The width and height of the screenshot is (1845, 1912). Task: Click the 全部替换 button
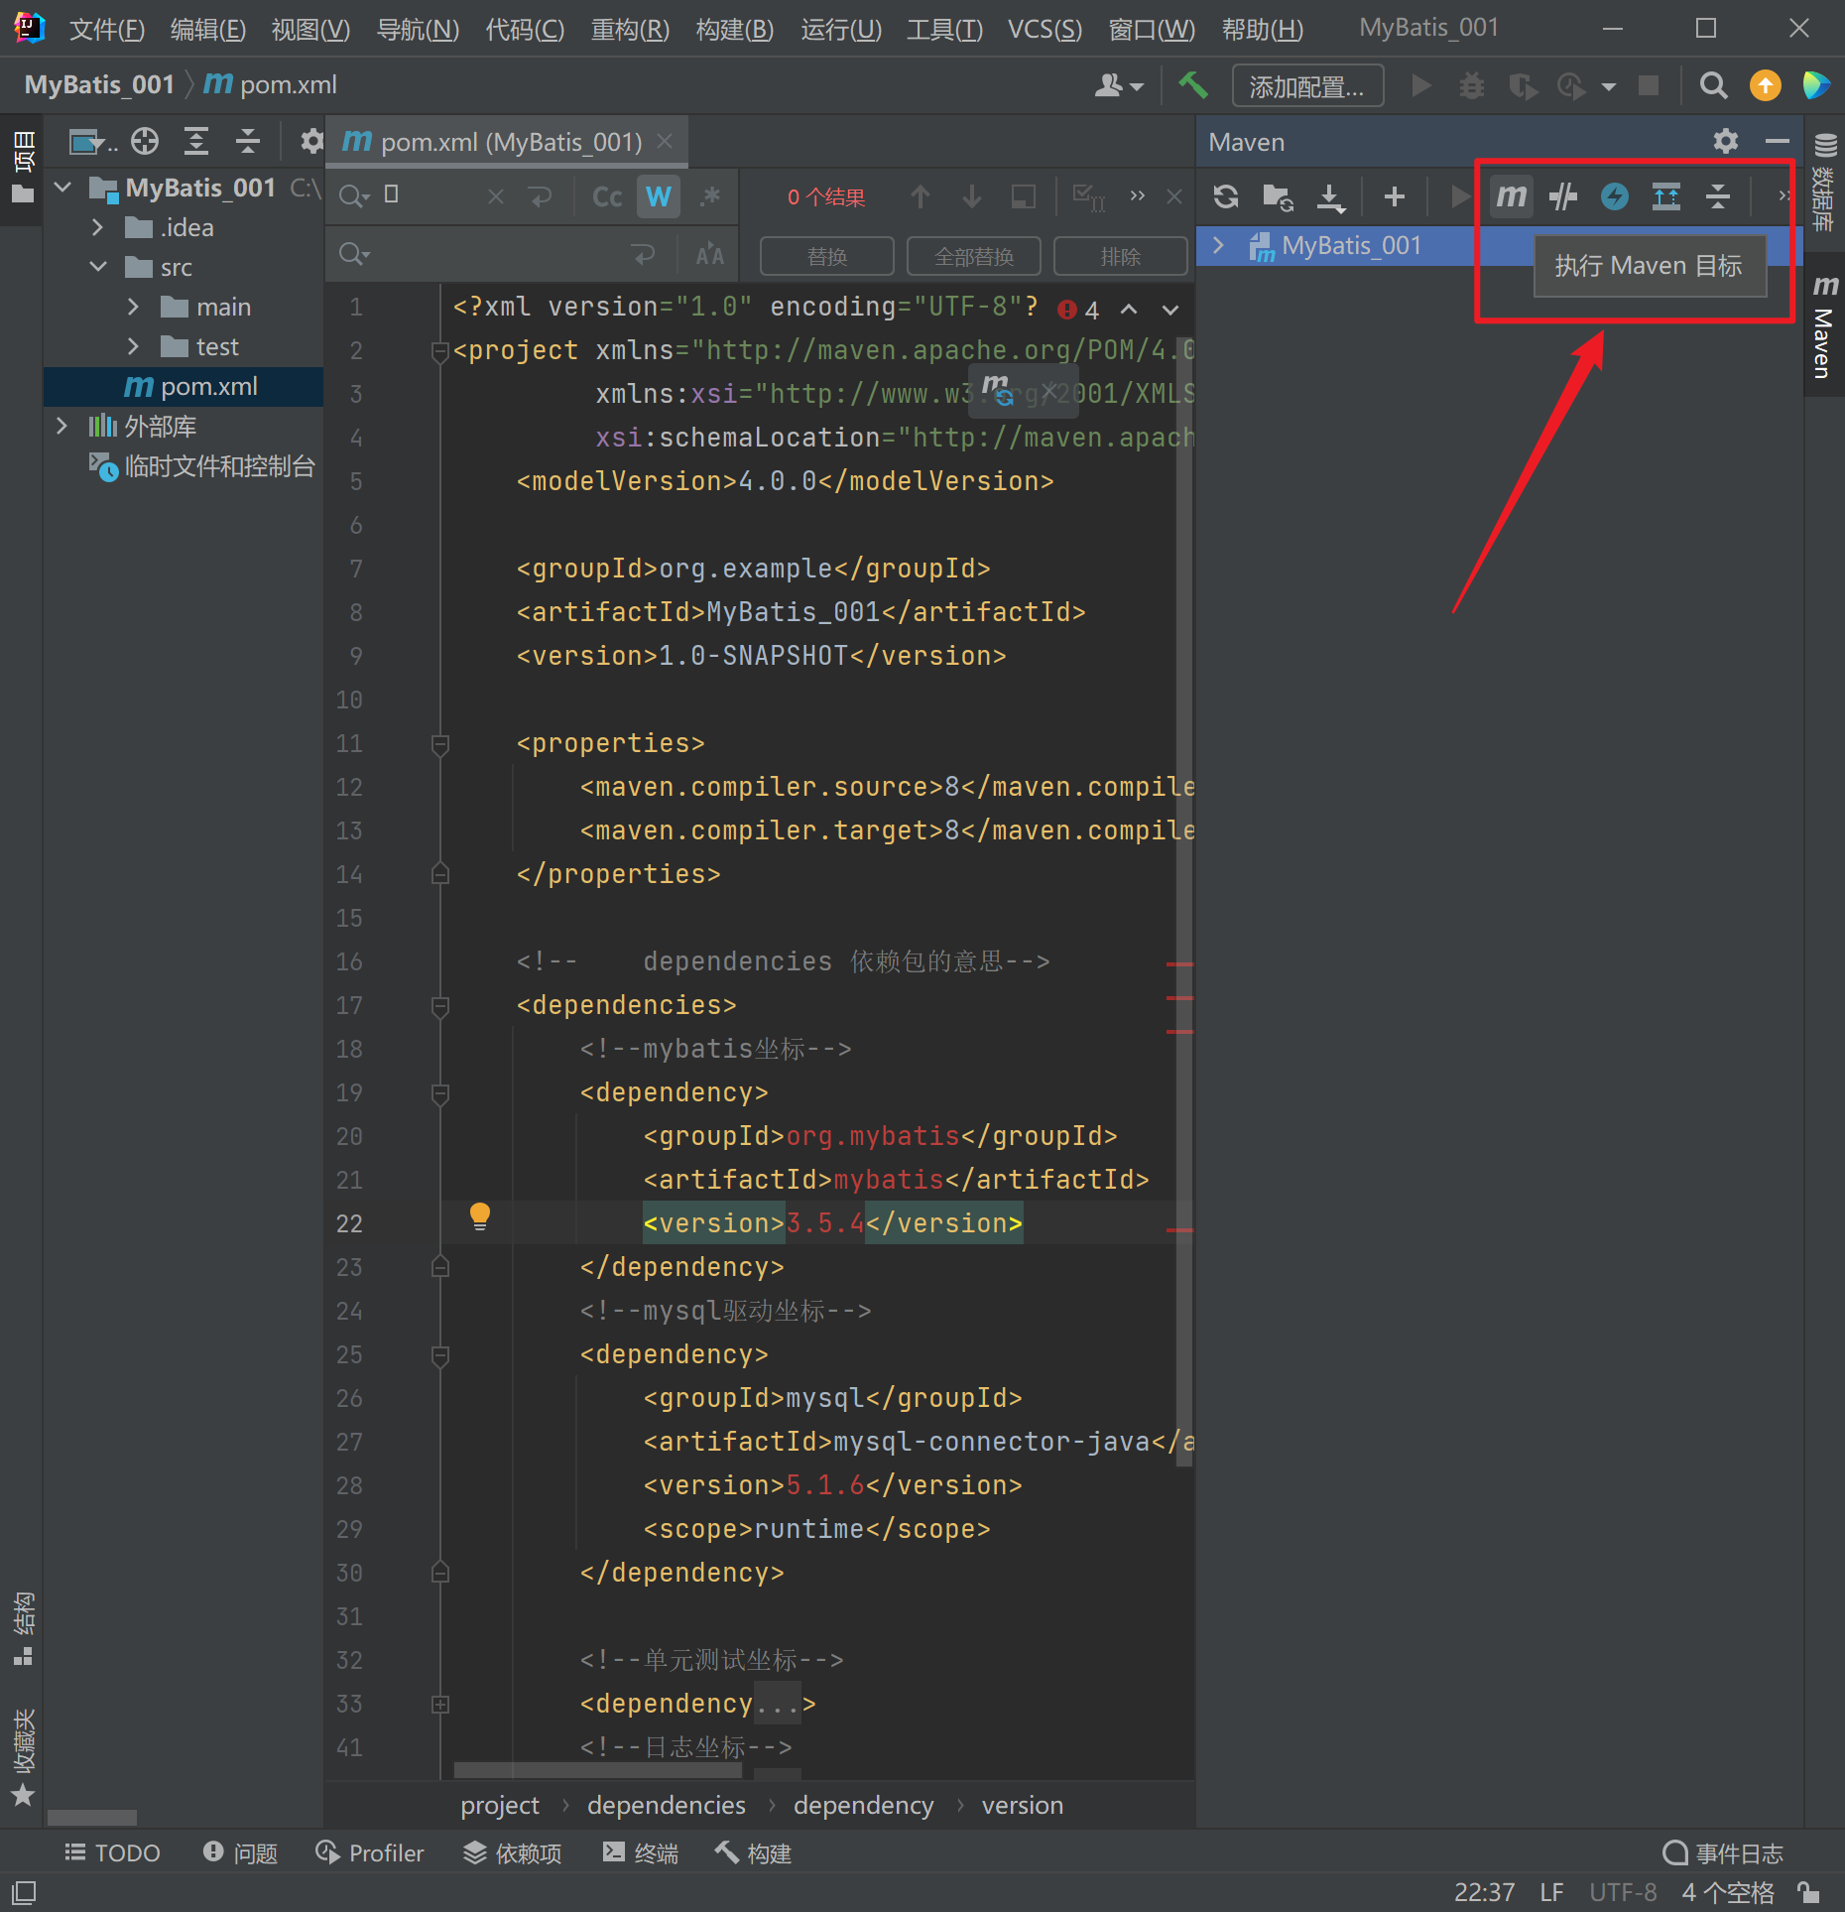coord(973,257)
